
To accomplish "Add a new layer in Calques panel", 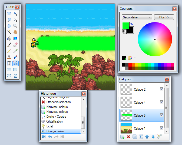I will (x=122, y=137).
